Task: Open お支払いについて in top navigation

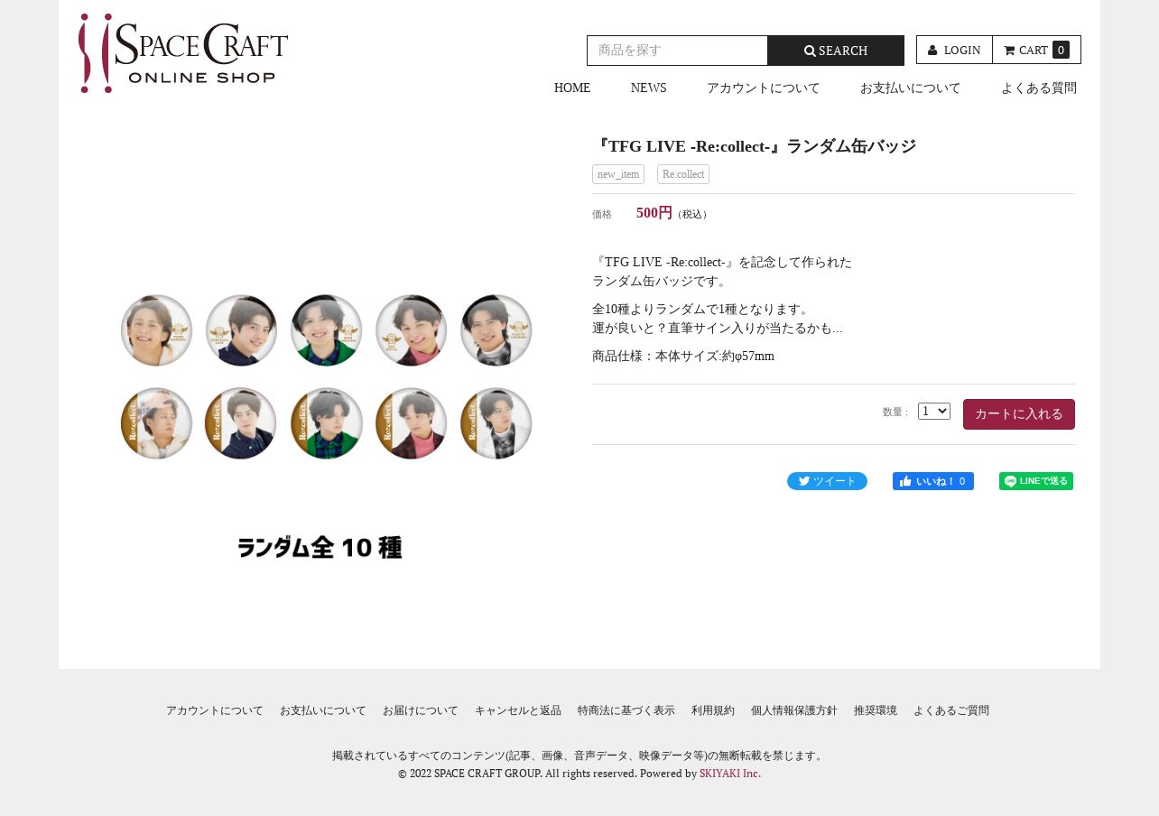Action: point(910,88)
